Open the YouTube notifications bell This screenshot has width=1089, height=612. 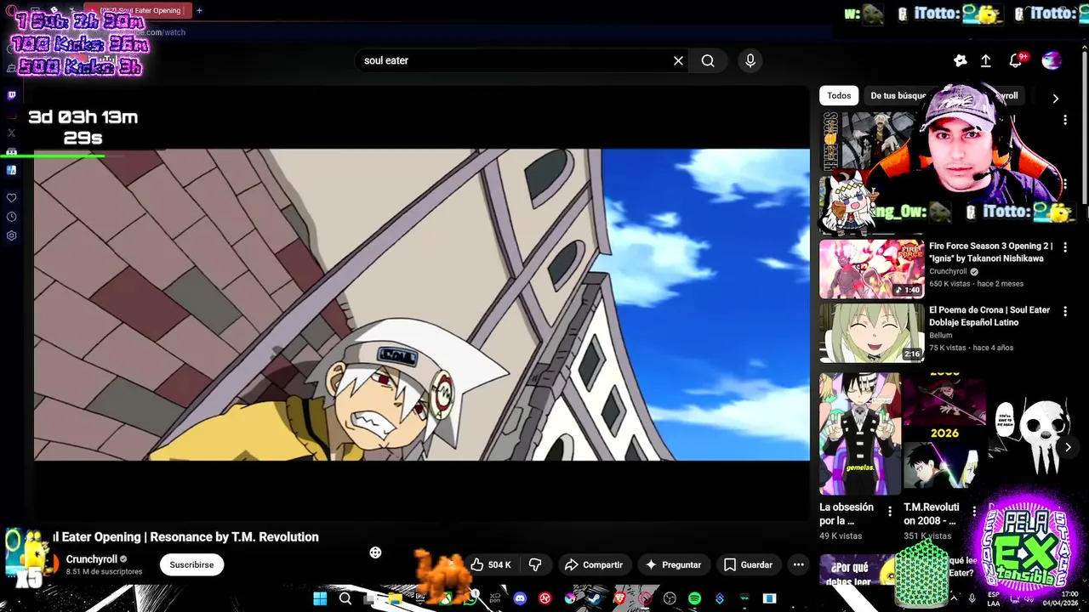click(x=1015, y=60)
